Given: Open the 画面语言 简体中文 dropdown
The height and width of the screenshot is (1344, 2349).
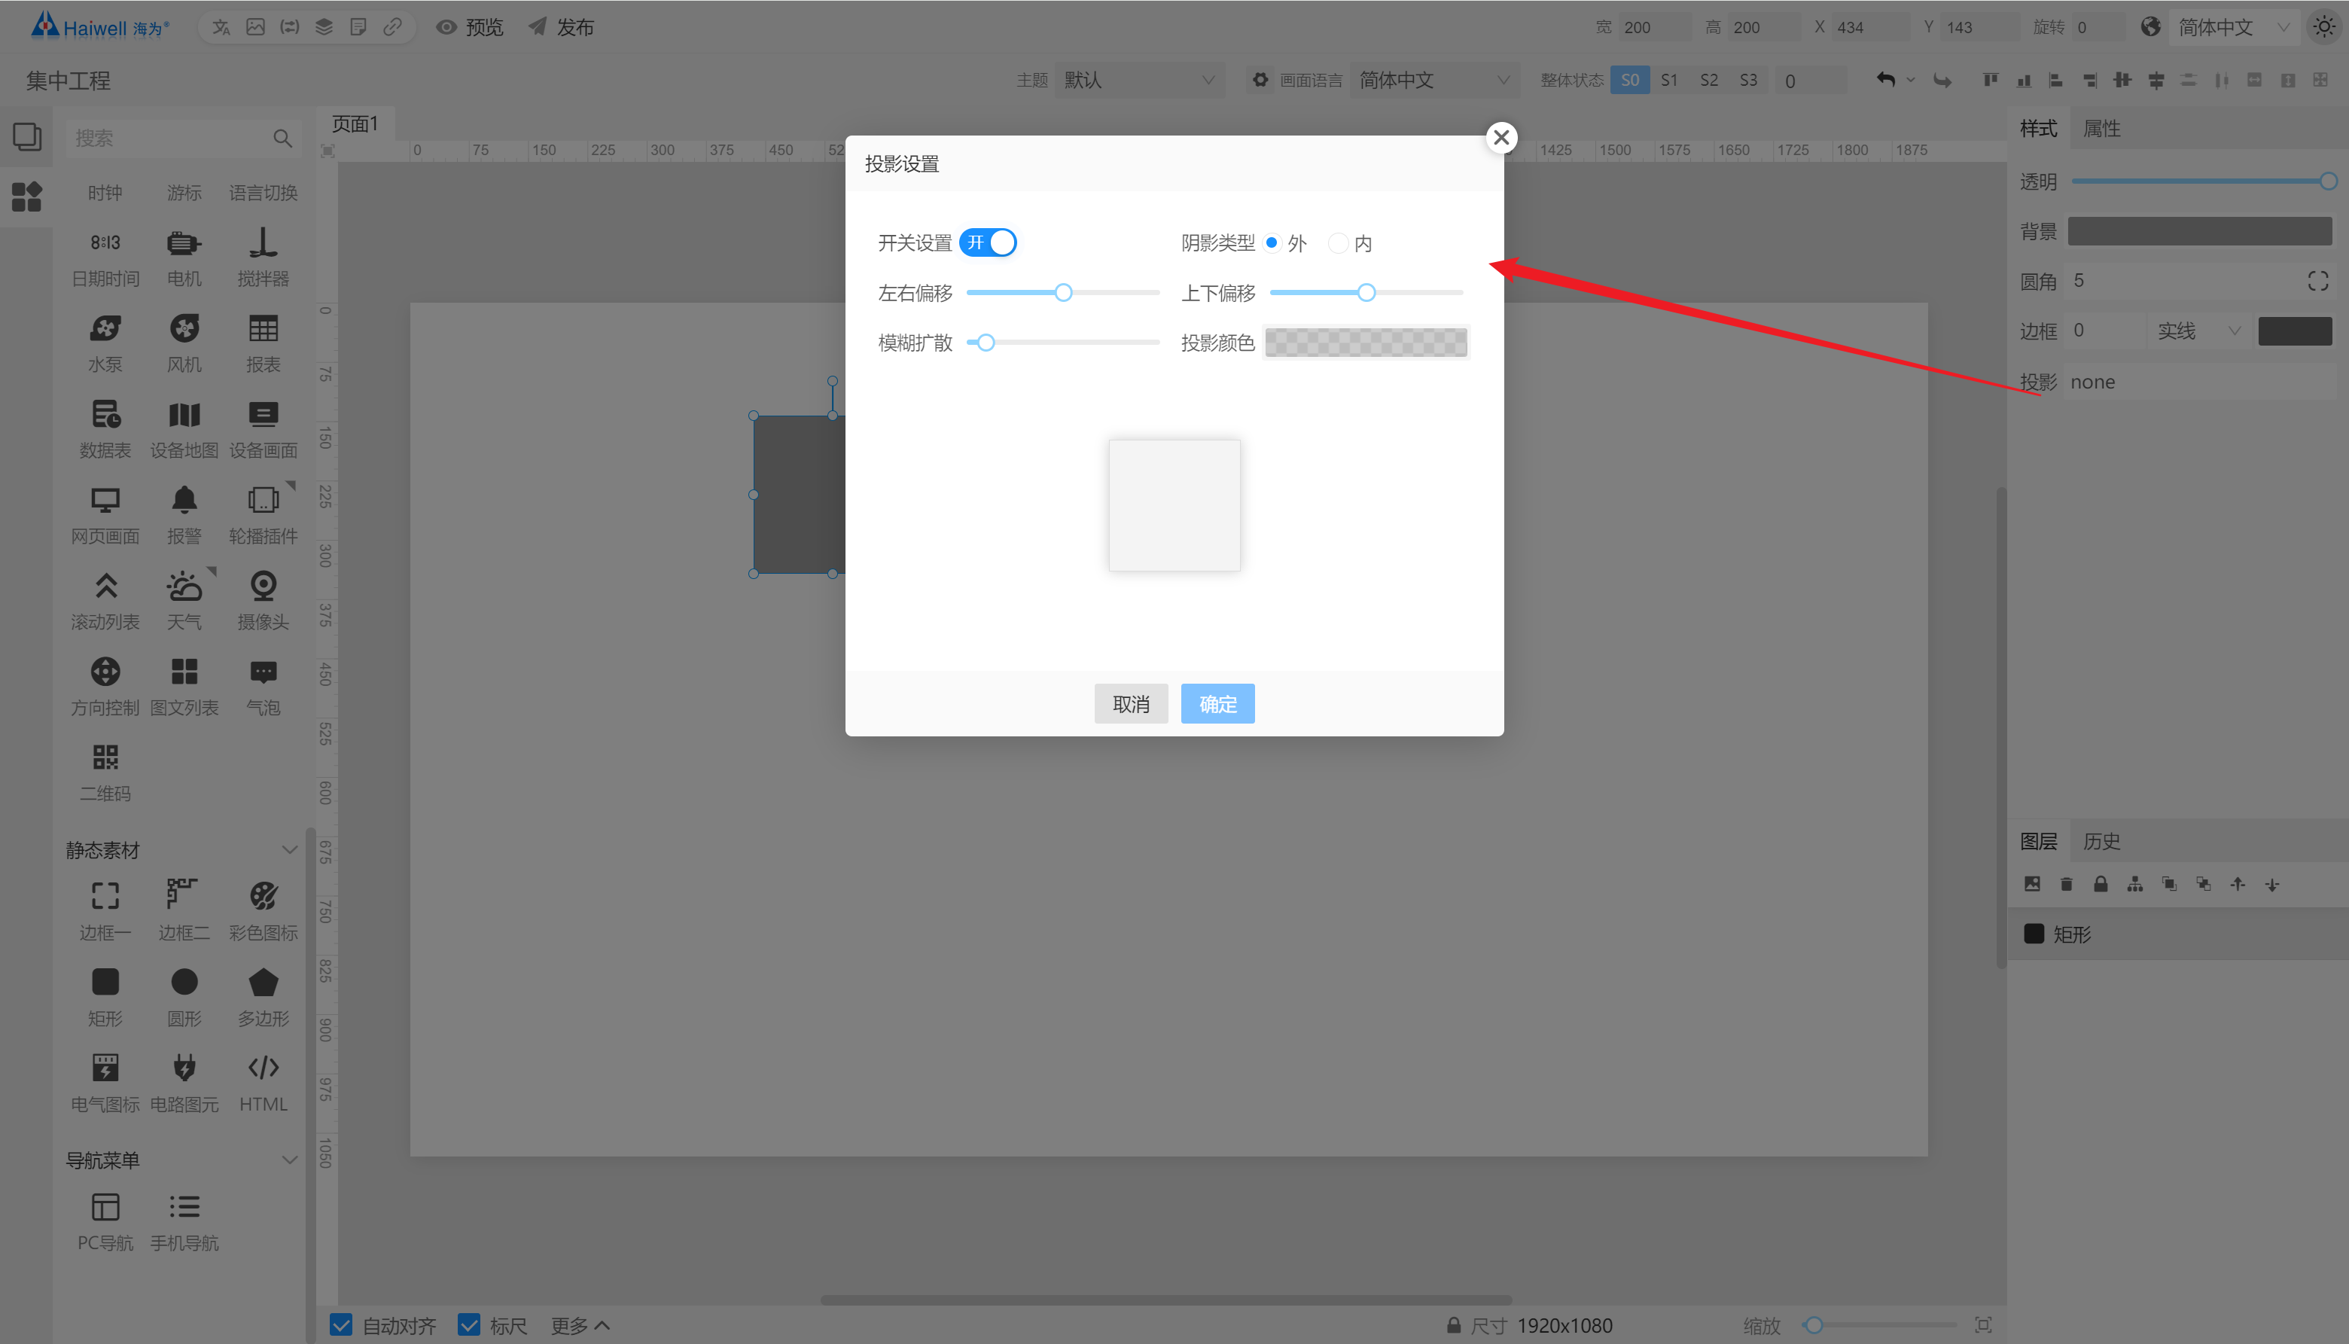Looking at the screenshot, I should tap(1434, 81).
